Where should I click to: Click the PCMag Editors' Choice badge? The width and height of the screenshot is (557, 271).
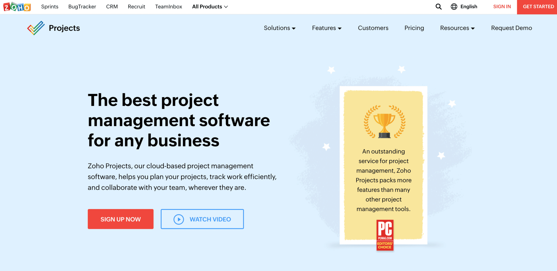coord(385,235)
